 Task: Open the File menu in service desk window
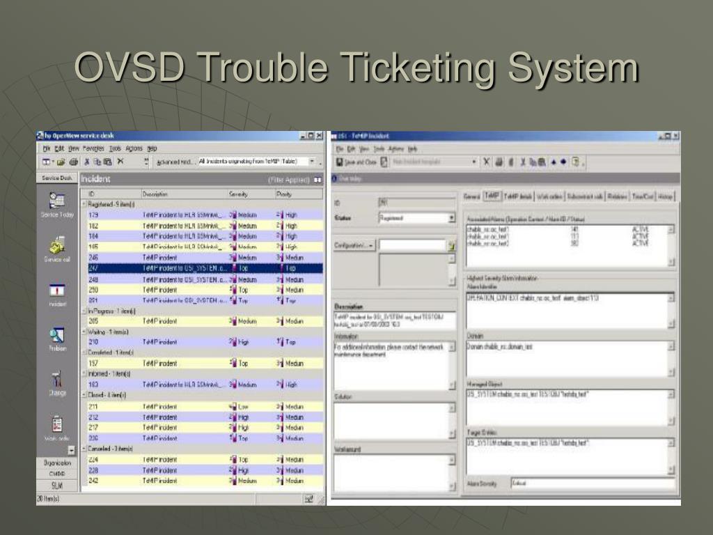coord(47,148)
